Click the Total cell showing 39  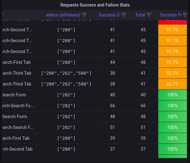pos(143,138)
